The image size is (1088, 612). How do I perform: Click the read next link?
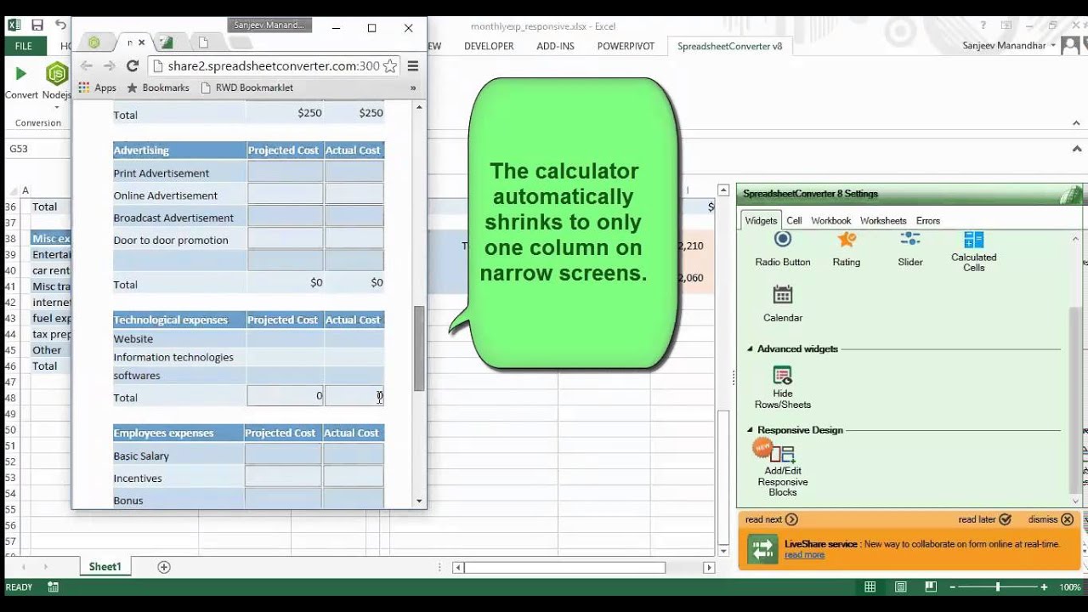(771, 519)
